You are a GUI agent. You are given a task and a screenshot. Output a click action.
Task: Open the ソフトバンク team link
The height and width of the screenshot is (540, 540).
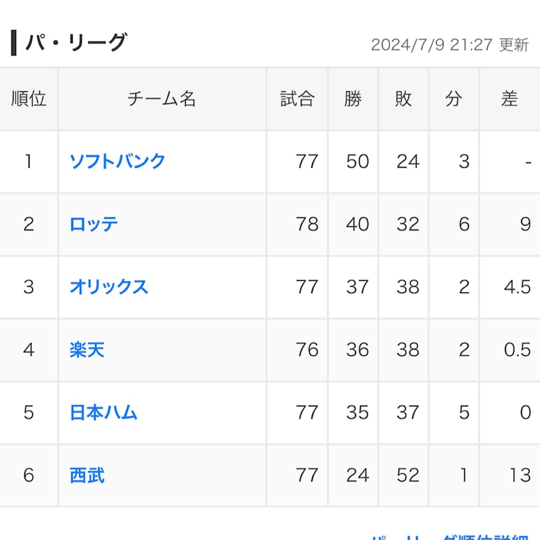click(117, 161)
